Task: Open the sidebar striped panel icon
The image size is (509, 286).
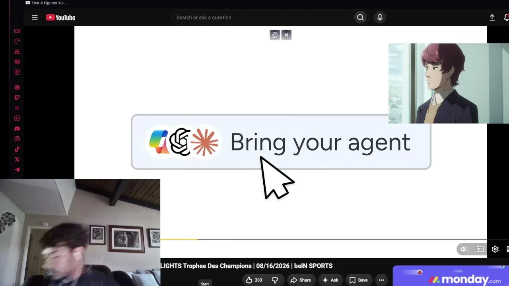Action: (17, 62)
